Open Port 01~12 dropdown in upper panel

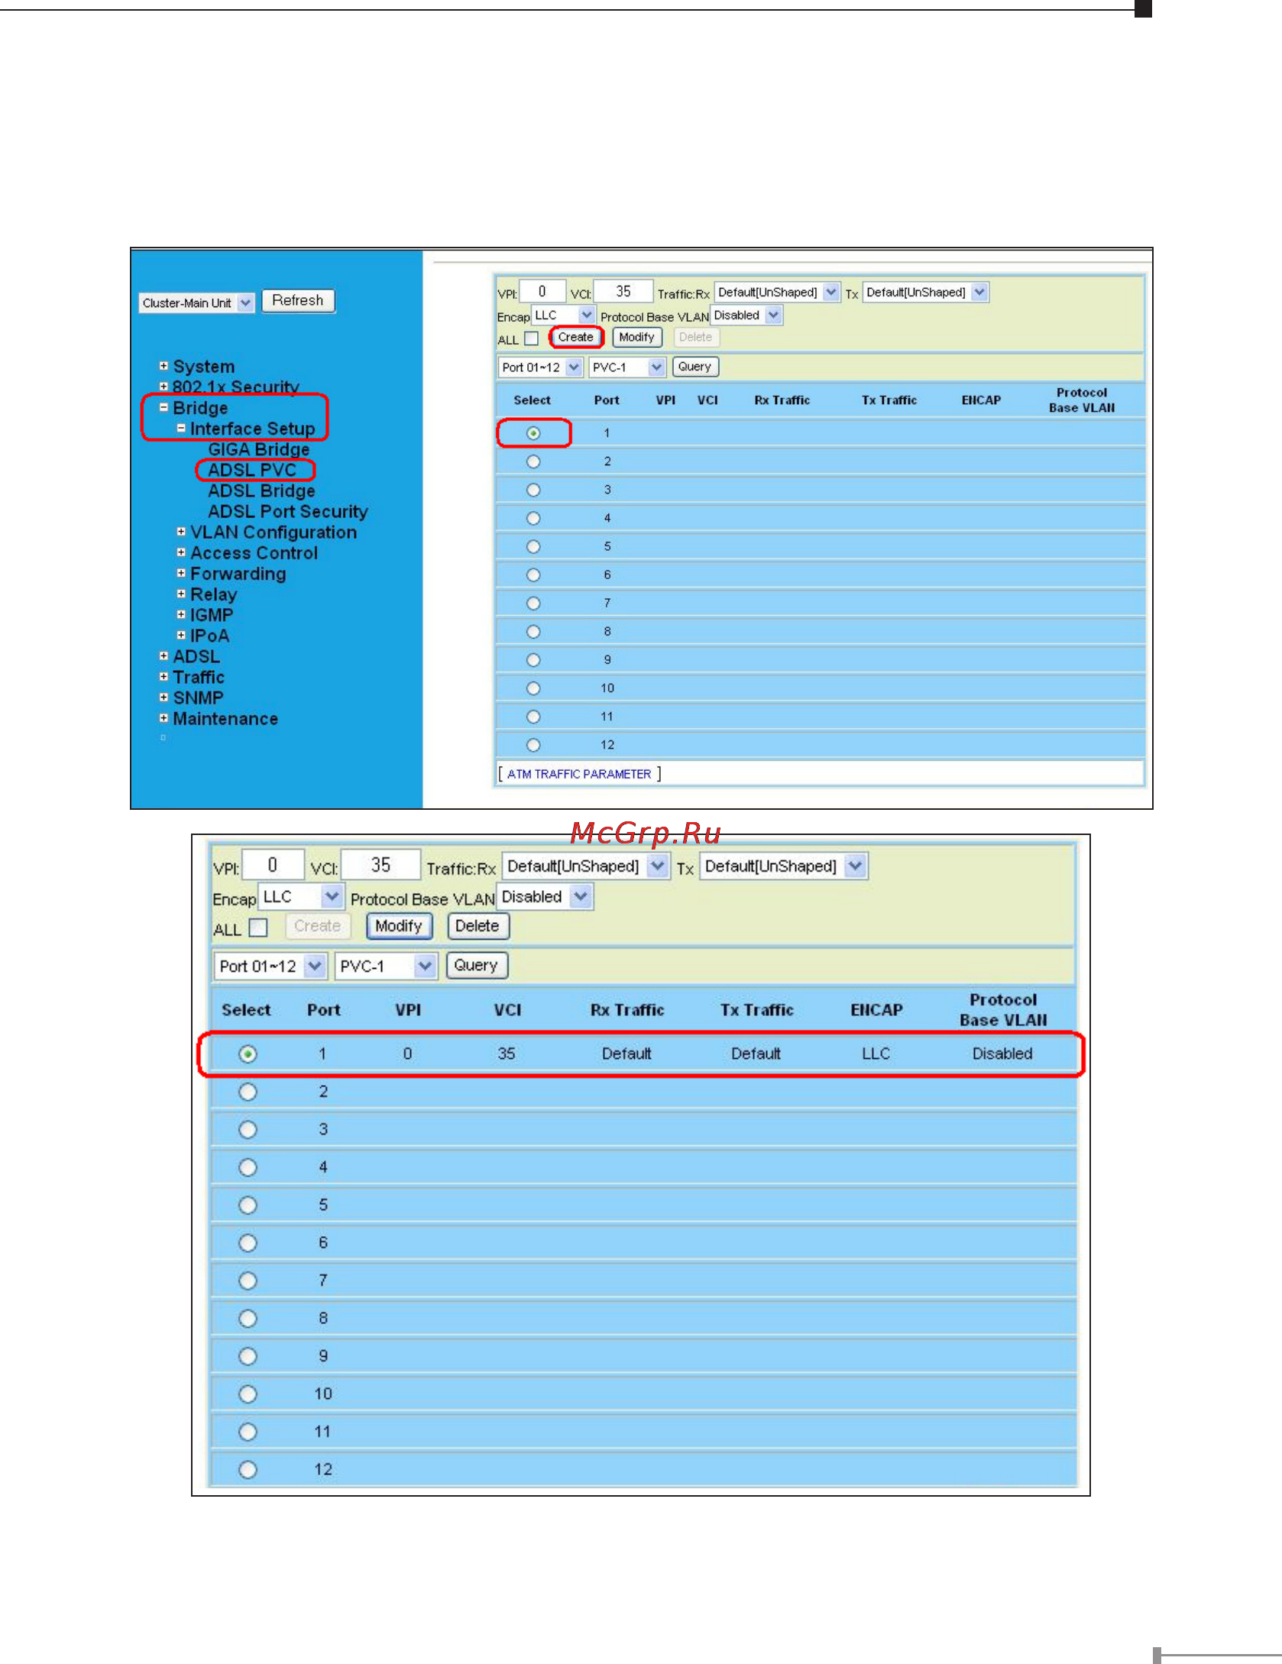(x=541, y=367)
